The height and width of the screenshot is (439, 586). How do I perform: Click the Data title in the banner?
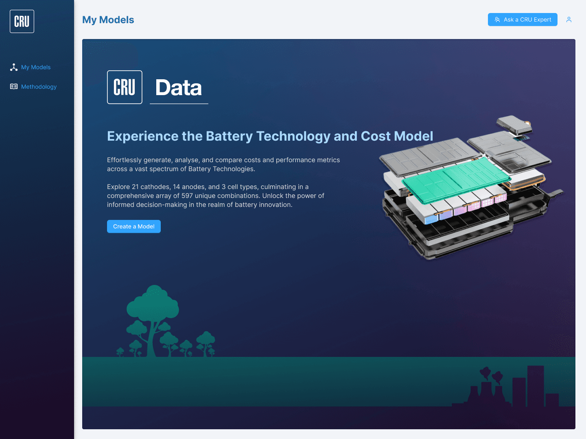(179, 87)
